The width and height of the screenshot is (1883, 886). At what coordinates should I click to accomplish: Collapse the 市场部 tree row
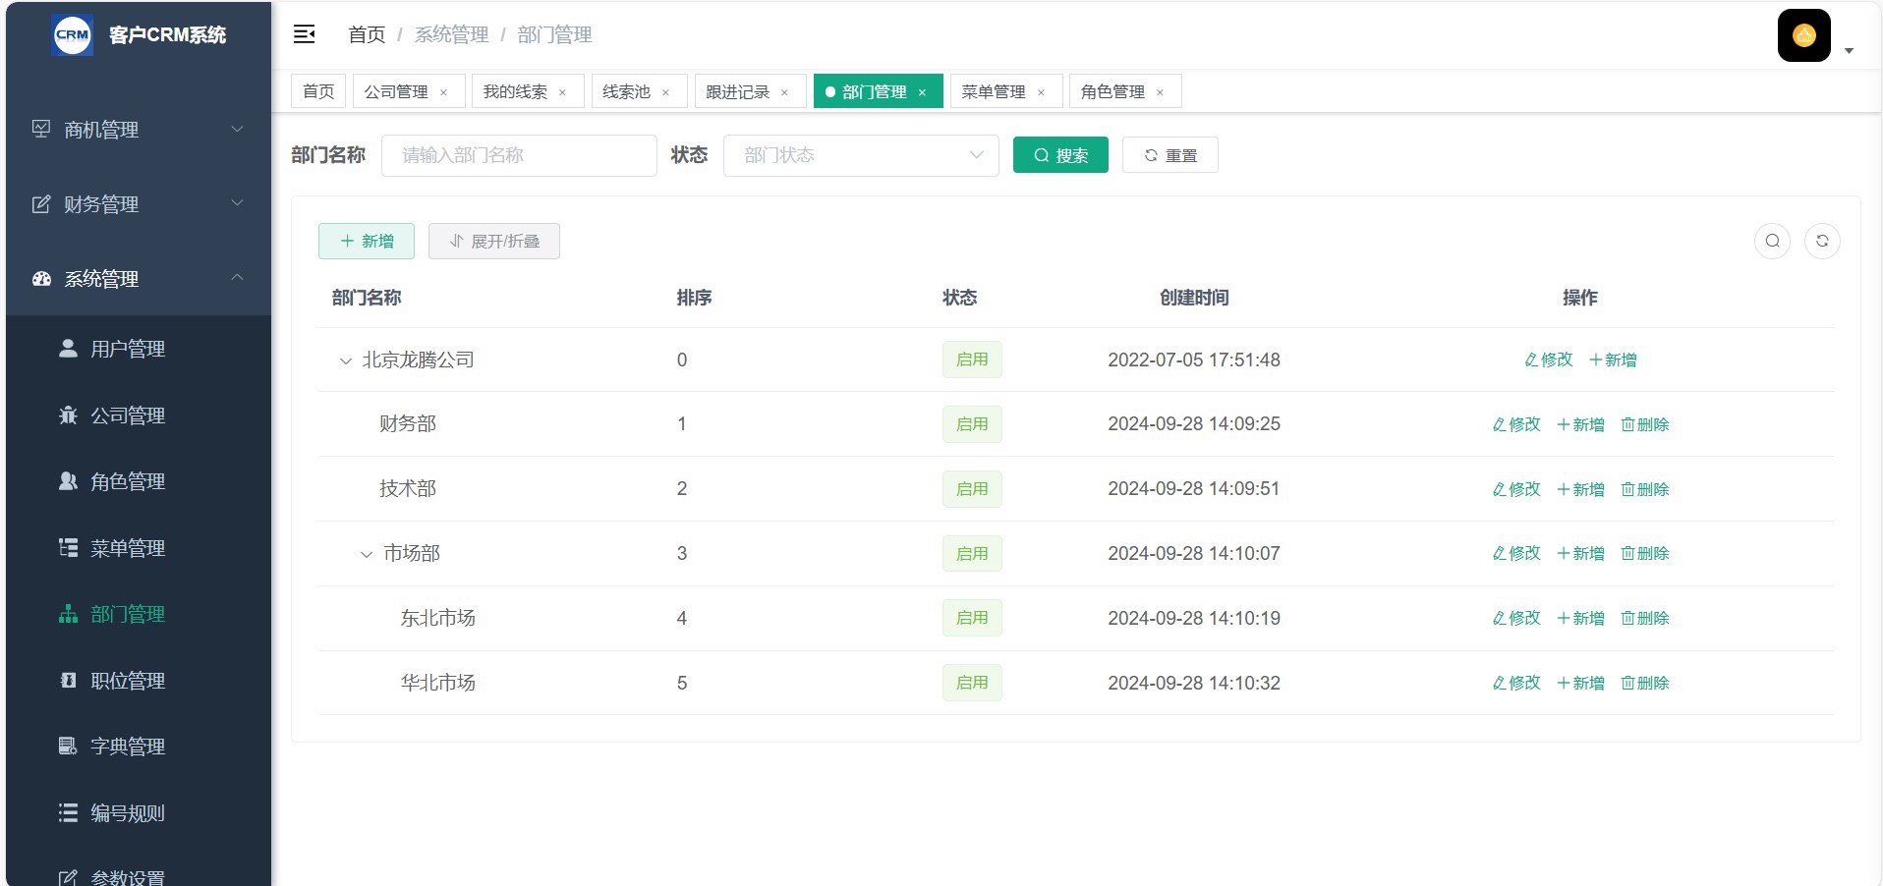(x=367, y=554)
